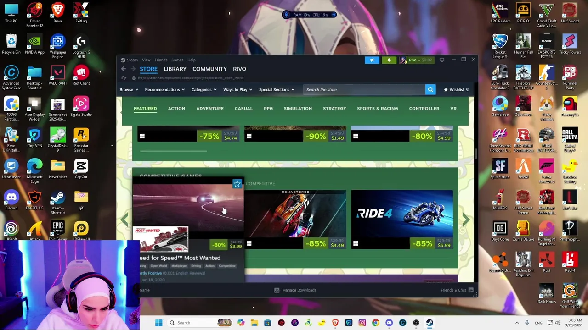Open the RIVO profile tab

[239, 69]
